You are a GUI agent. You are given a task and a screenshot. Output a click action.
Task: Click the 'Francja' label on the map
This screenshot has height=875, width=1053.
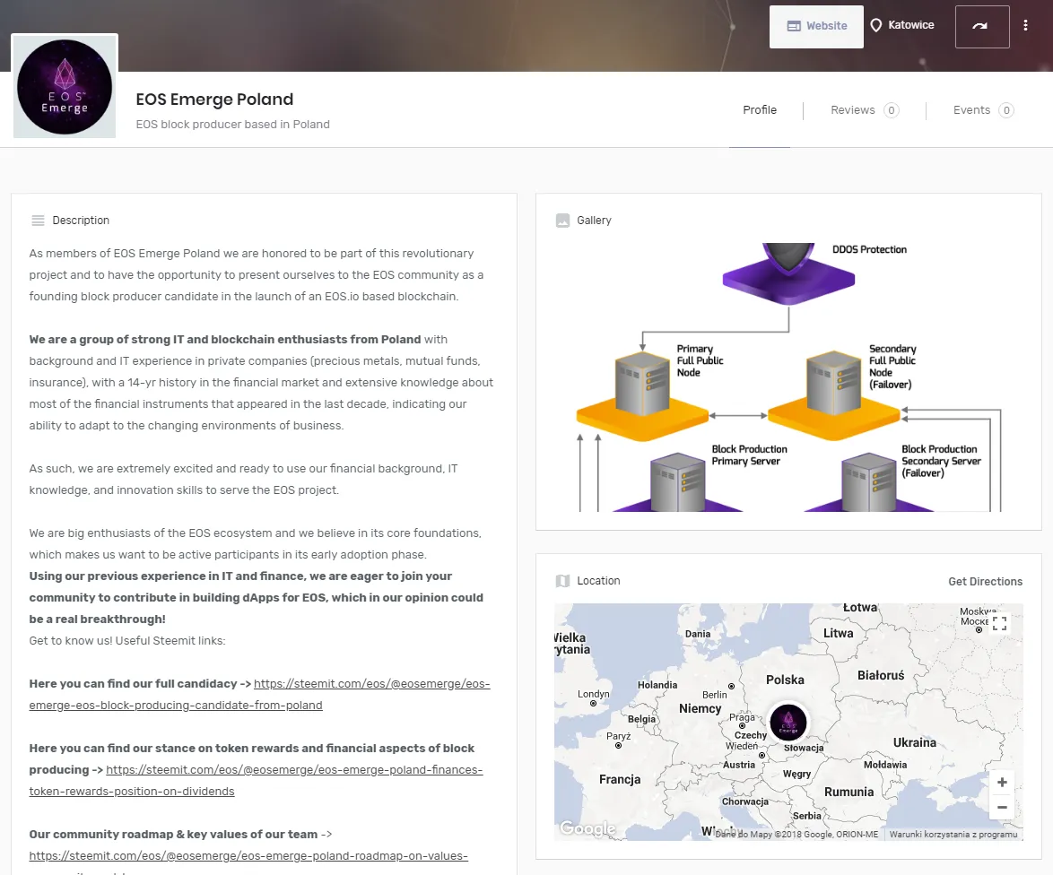[619, 779]
